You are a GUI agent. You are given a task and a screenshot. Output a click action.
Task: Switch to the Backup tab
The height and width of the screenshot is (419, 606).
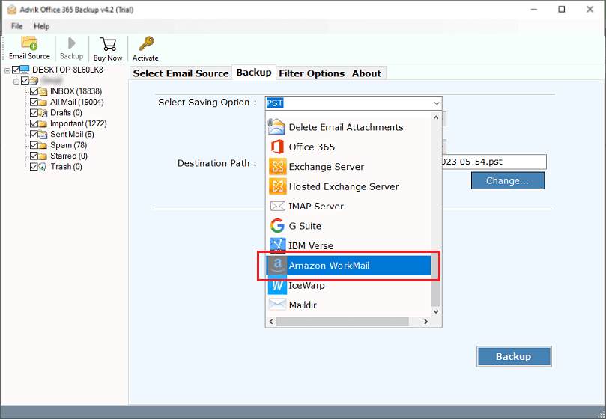click(x=254, y=73)
